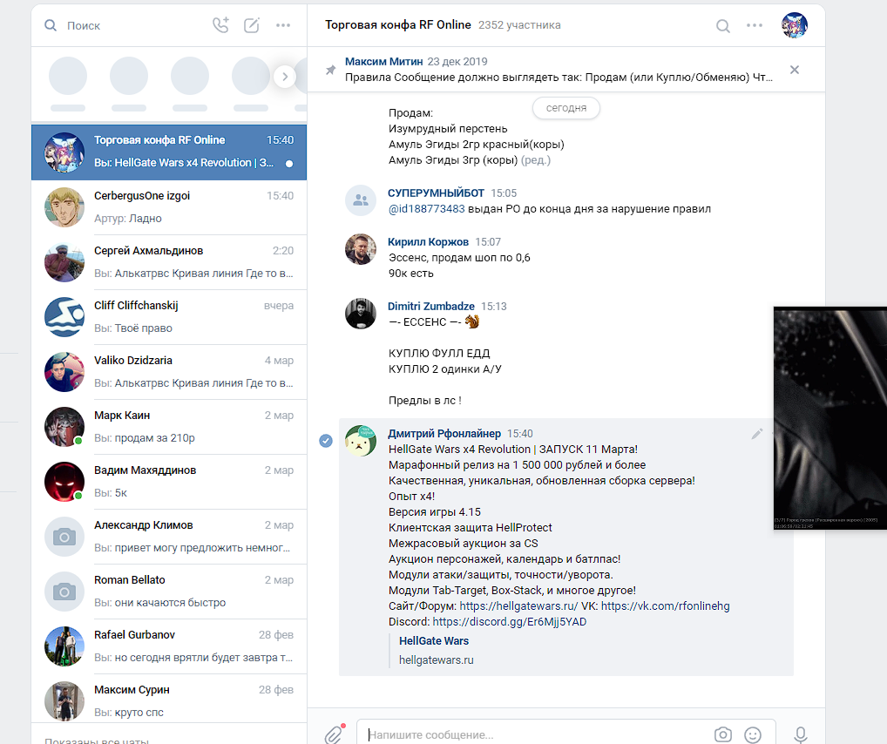Viewport: 887px width, 744px height.
Task: Record a voice message with microphone
Action: pos(801,734)
